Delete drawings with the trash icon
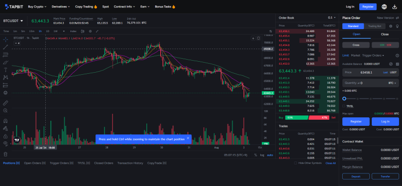This screenshot has height=186, width=402. [6, 154]
